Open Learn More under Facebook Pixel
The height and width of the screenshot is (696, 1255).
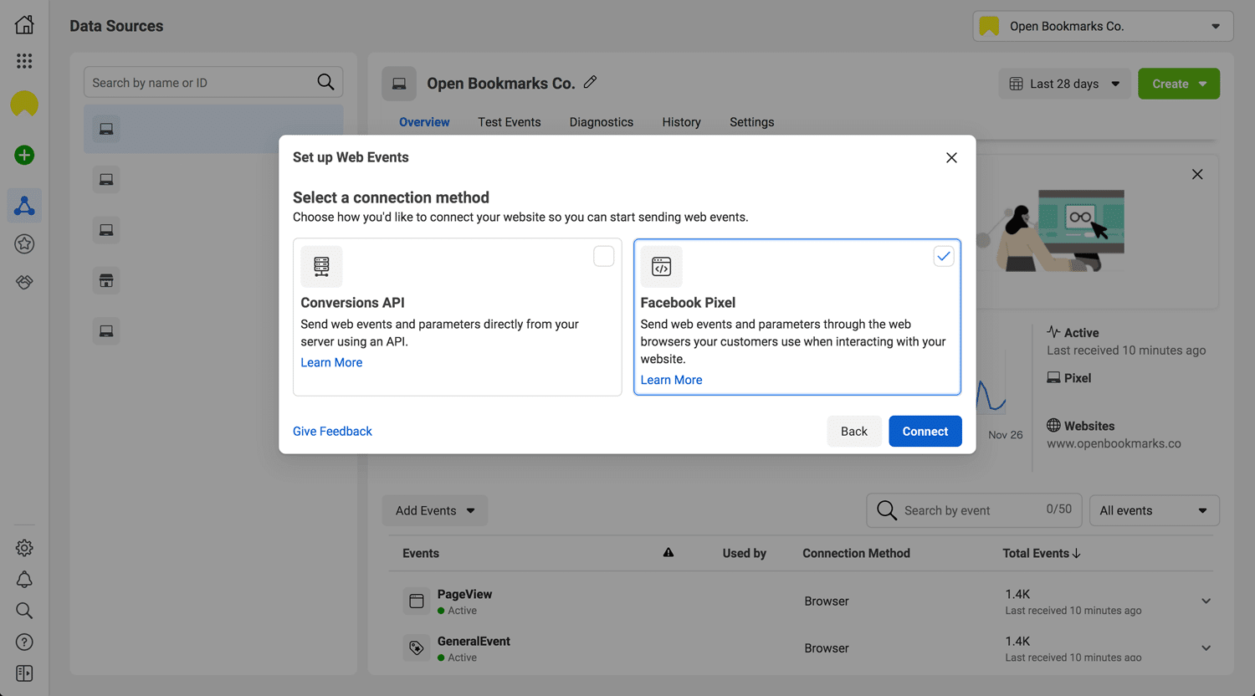tap(671, 380)
